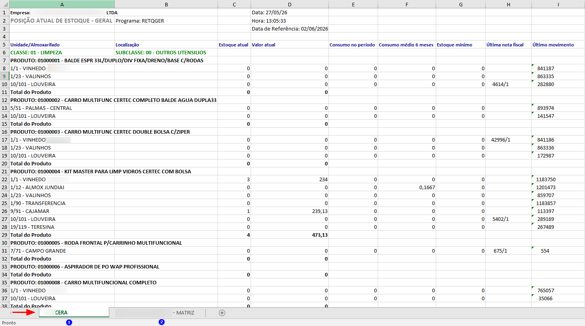Click nota fiscal cell 42996/1

click(508, 140)
